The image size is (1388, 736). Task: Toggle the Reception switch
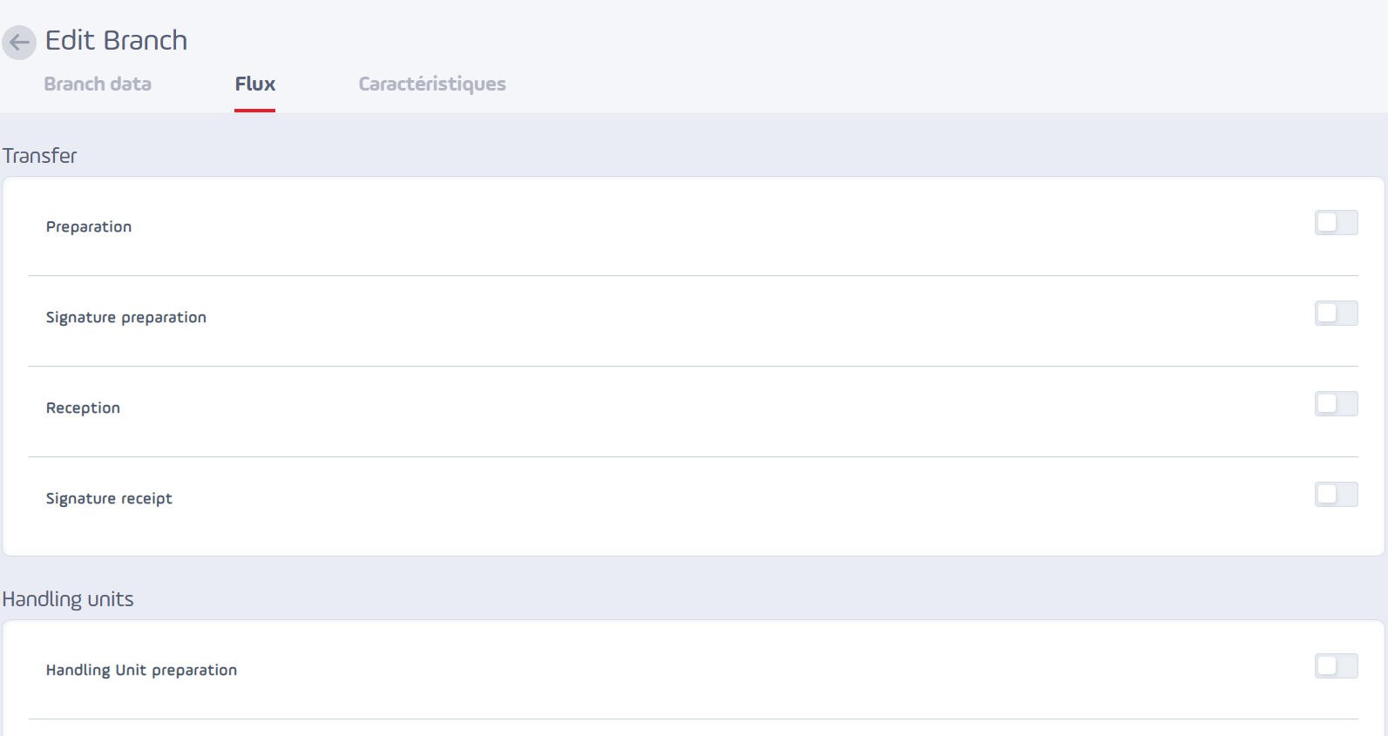point(1336,404)
